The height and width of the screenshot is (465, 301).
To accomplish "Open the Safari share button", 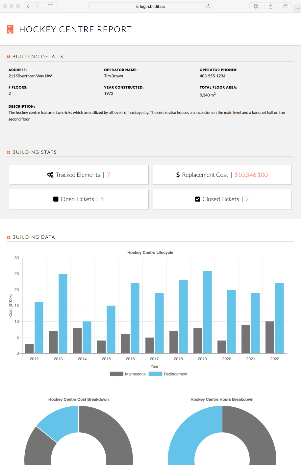I will click(270, 6).
